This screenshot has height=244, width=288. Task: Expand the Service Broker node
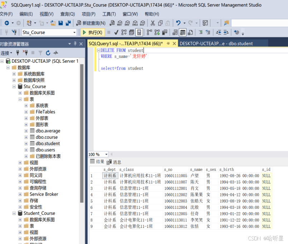(20, 194)
